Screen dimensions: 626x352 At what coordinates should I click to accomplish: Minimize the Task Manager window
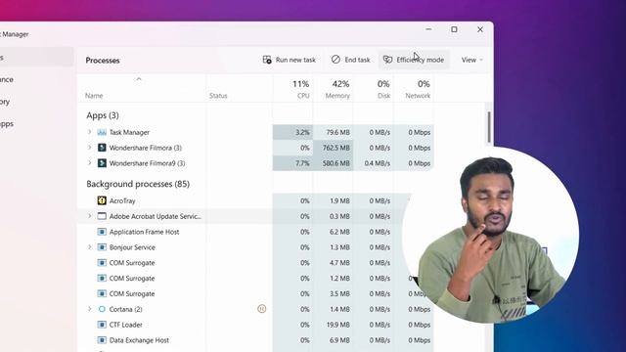[428, 29]
